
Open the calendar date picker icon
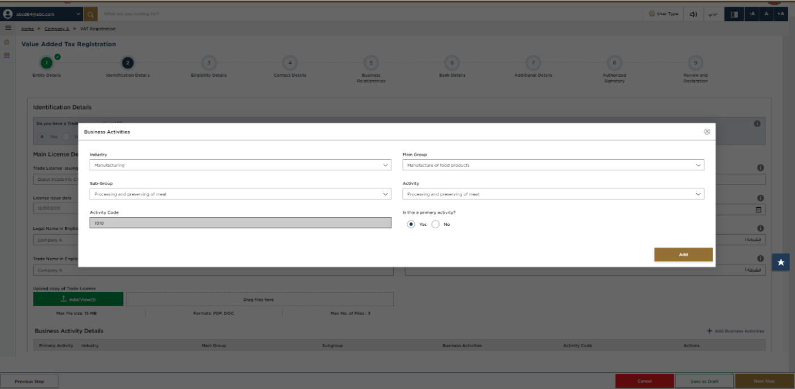click(759, 209)
